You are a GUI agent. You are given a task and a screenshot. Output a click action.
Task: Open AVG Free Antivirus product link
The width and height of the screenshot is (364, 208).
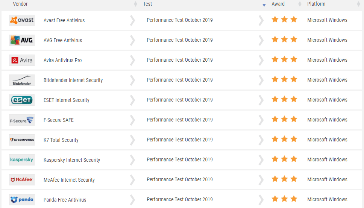[x=63, y=40]
